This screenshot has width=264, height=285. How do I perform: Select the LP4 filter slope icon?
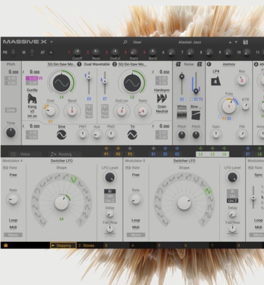coord(216,81)
